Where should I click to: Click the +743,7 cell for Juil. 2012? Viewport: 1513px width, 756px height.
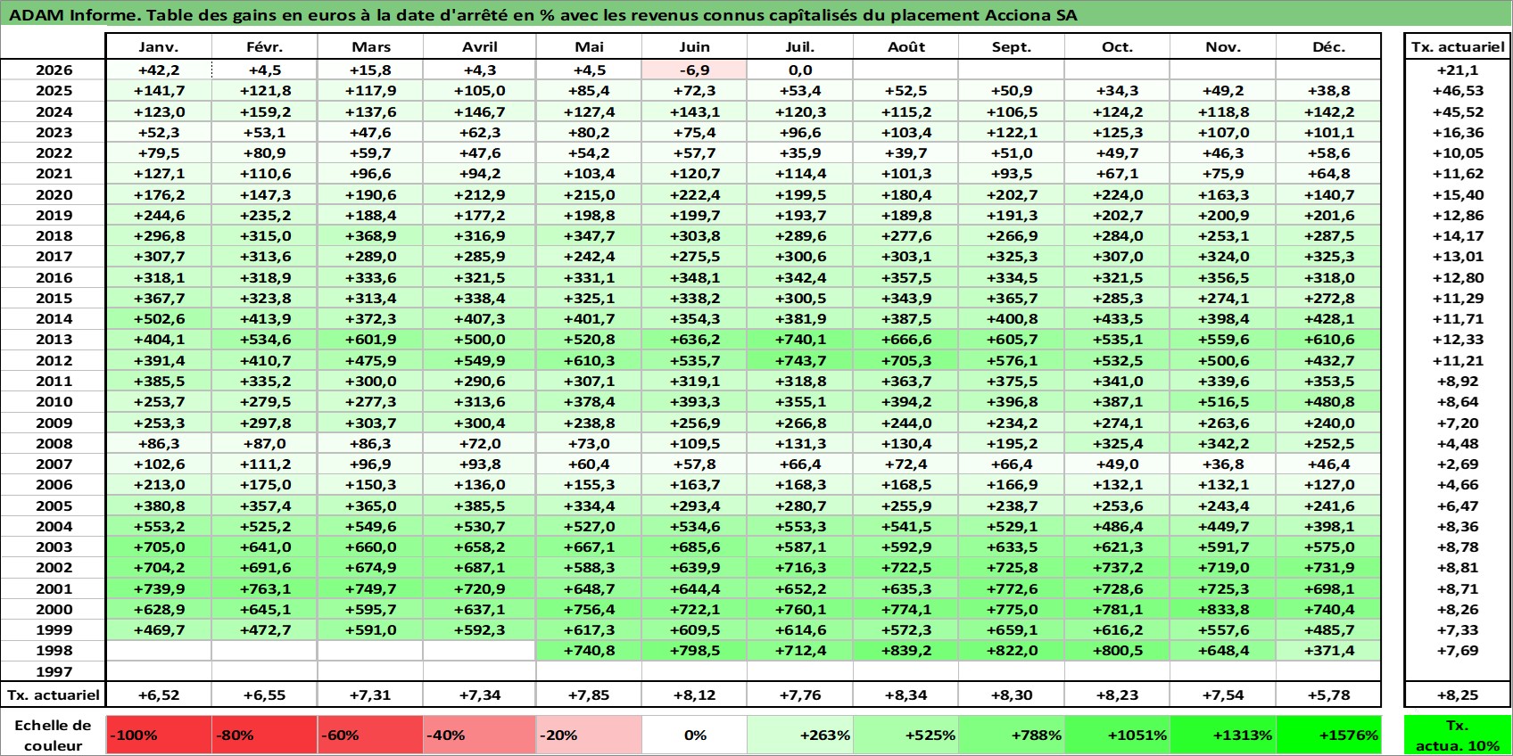[800, 360]
